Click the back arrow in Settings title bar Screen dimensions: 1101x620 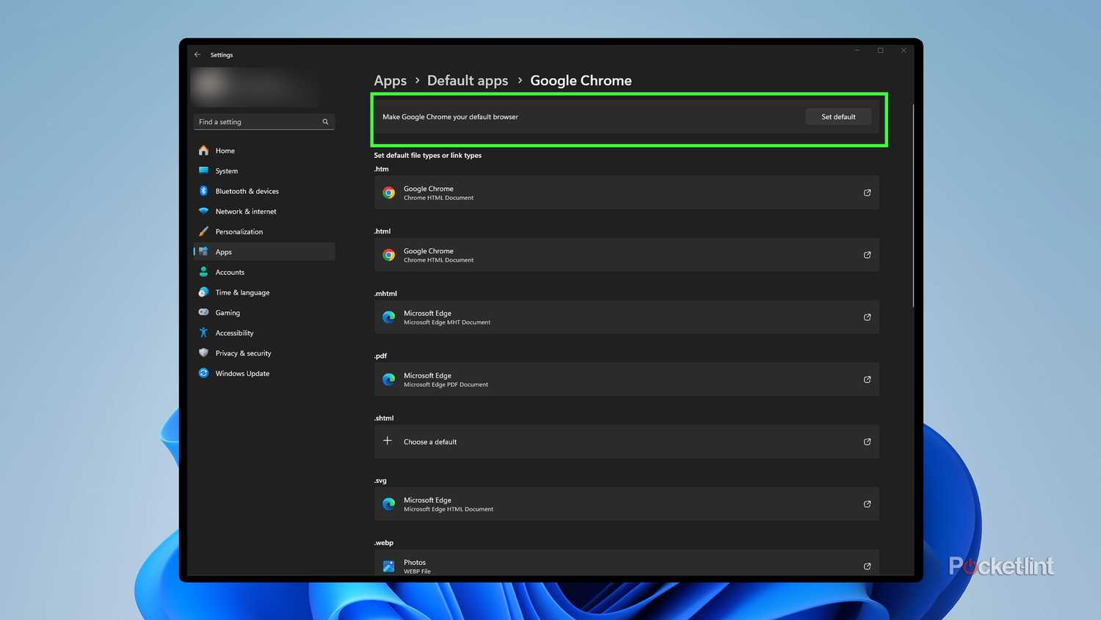click(197, 55)
